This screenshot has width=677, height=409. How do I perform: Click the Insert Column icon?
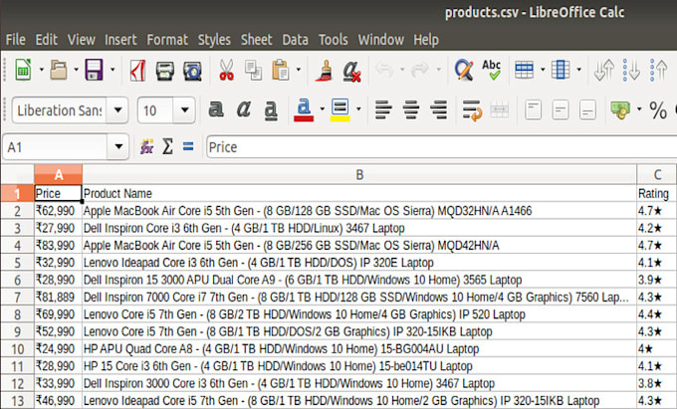(x=561, y=70)
